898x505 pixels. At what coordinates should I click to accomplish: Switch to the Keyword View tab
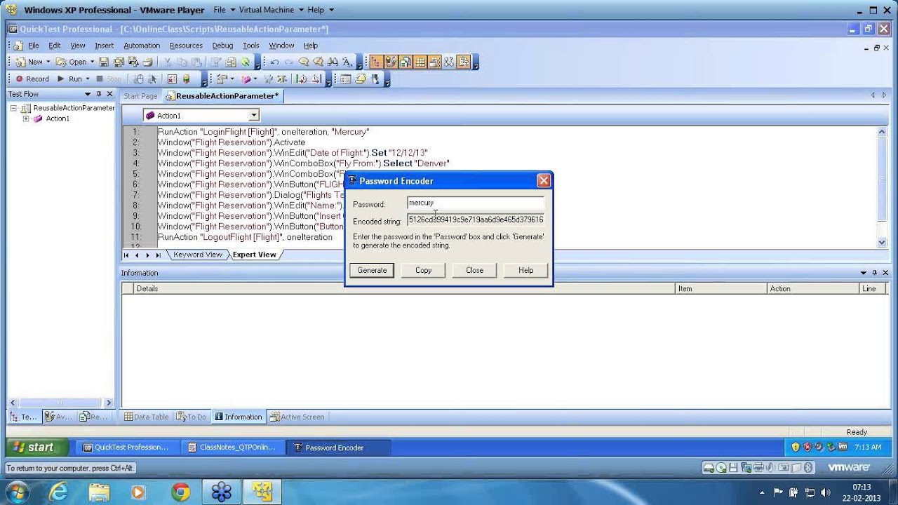pyautogui.click(x=197, y=255)
